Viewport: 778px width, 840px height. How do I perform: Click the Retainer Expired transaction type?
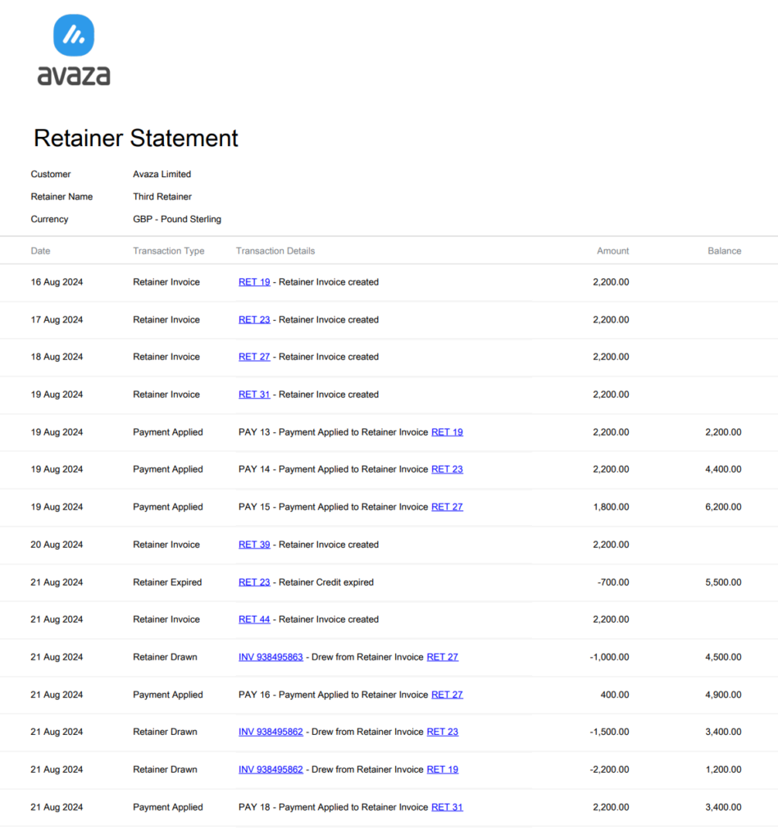(x=167, y=582)
